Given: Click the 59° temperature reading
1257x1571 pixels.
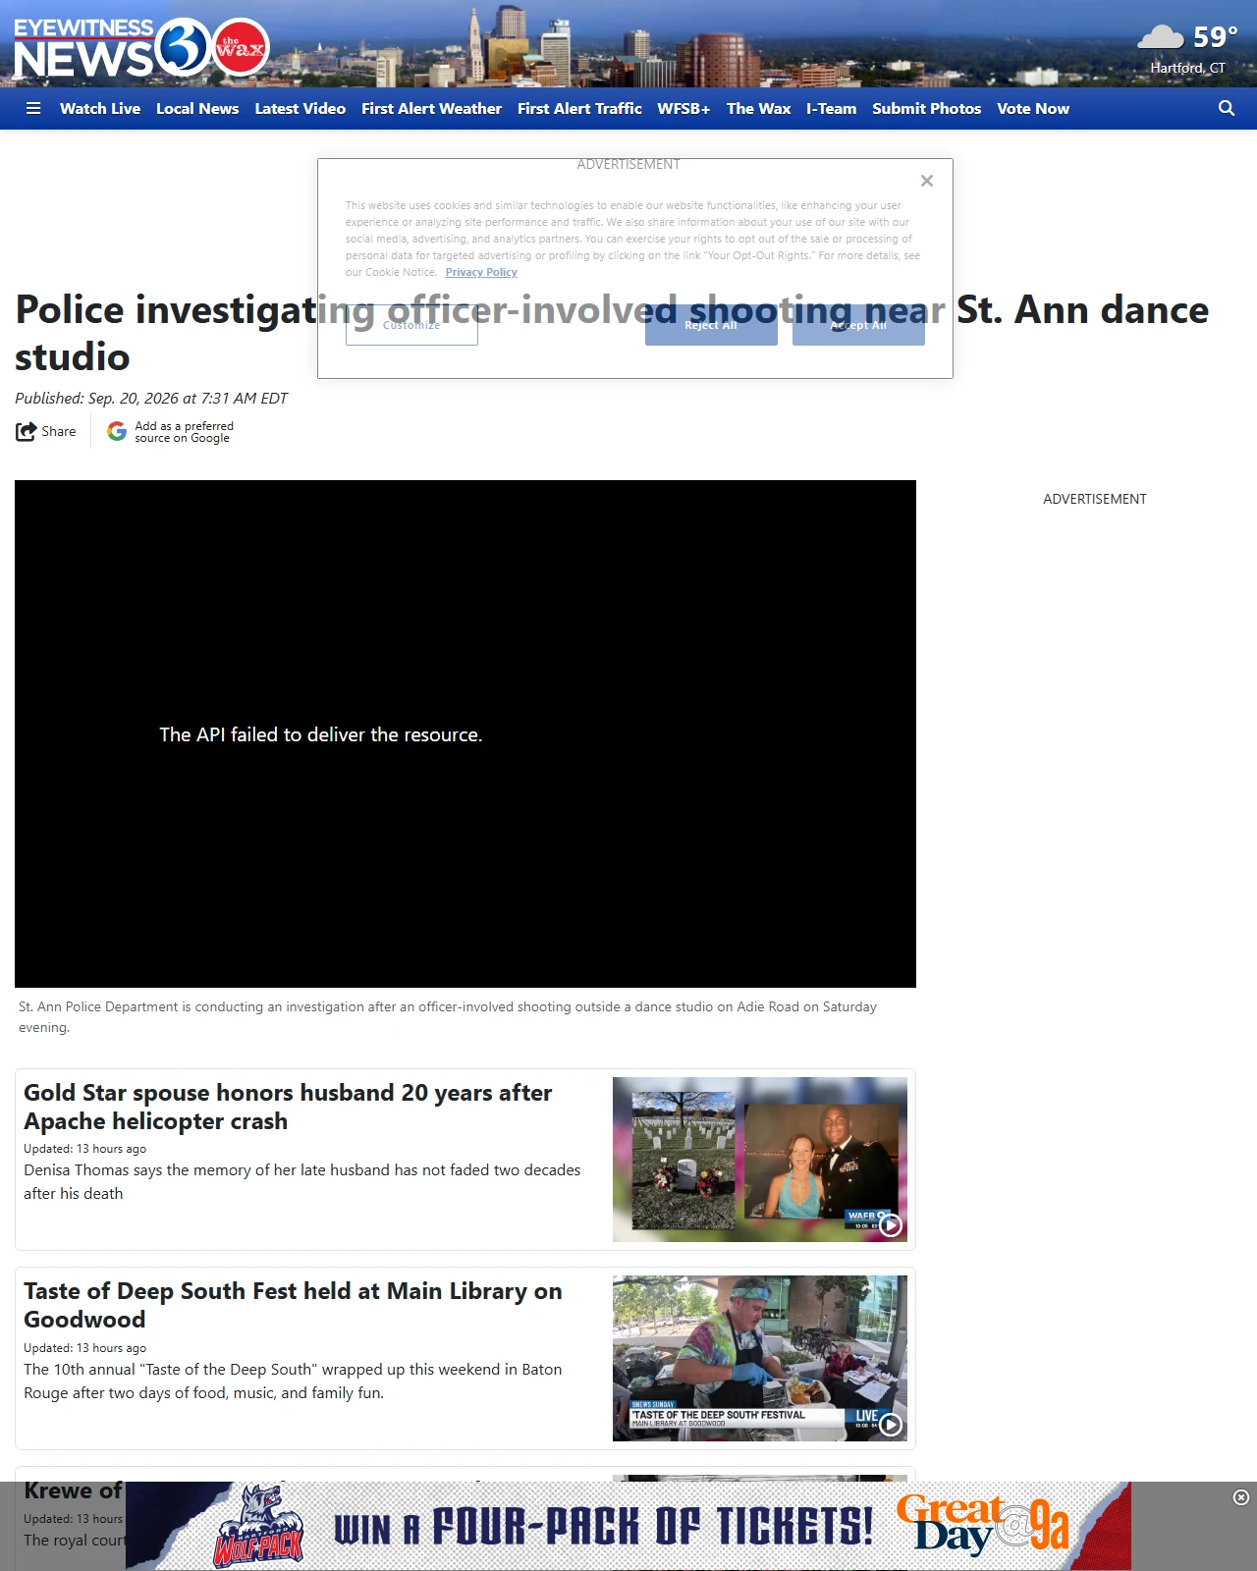Looking at the screenshot, I should click(1215, 37).
